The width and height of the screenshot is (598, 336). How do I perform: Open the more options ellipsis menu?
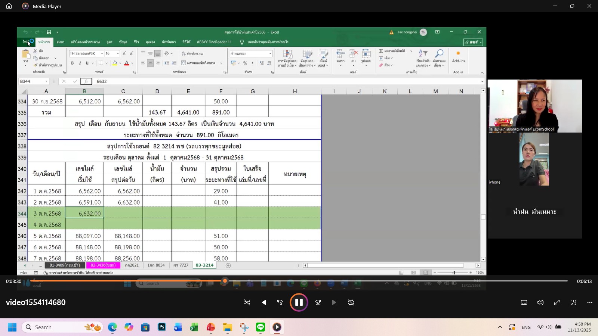tap(590, 302)
